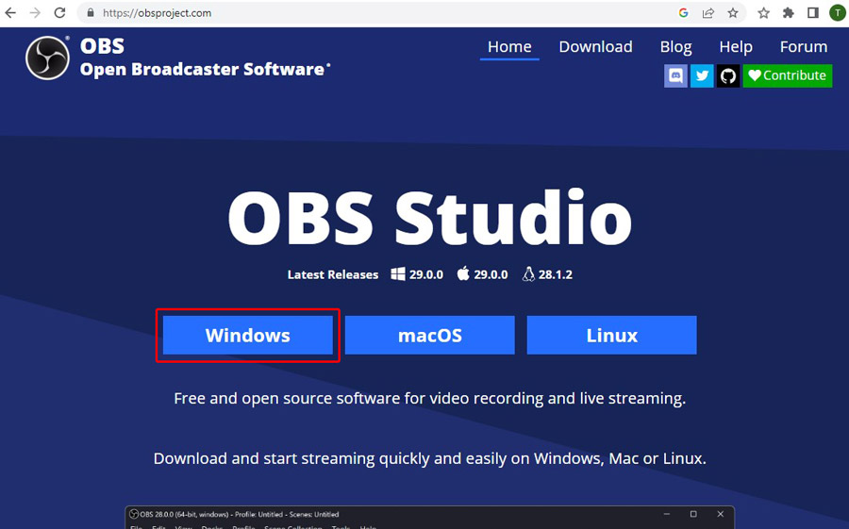Open the Forum nav item
The width and height of the screenshot is (849, 529).
pyautogui.click(x=804, y=47)
